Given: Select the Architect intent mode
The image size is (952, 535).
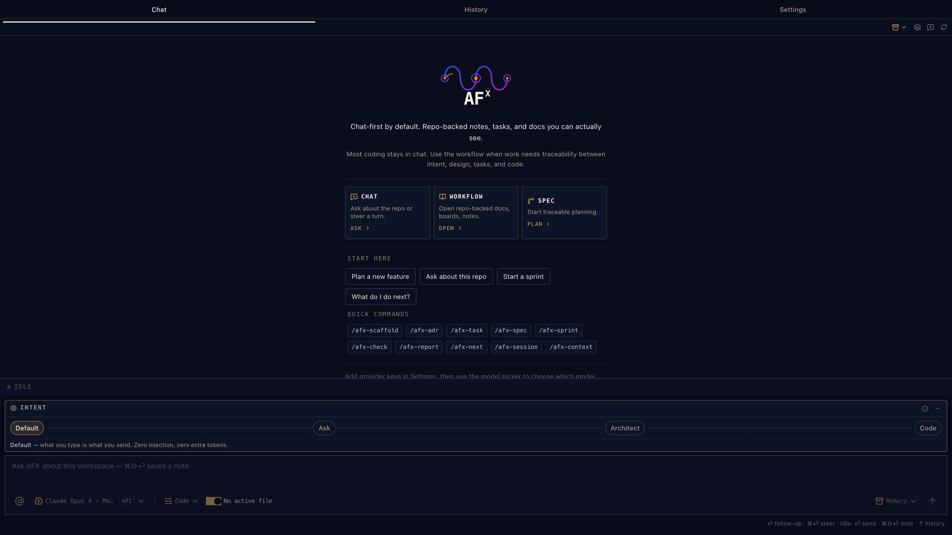Looking at the screenshot, I should 624,428.
